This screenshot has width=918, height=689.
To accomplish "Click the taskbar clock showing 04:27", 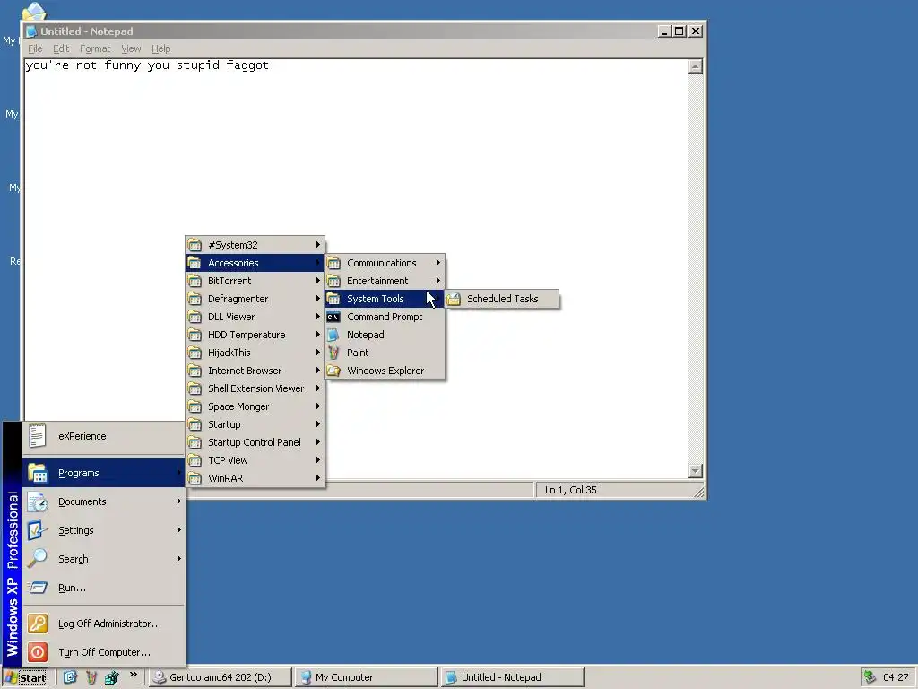I will coord(896,677).
